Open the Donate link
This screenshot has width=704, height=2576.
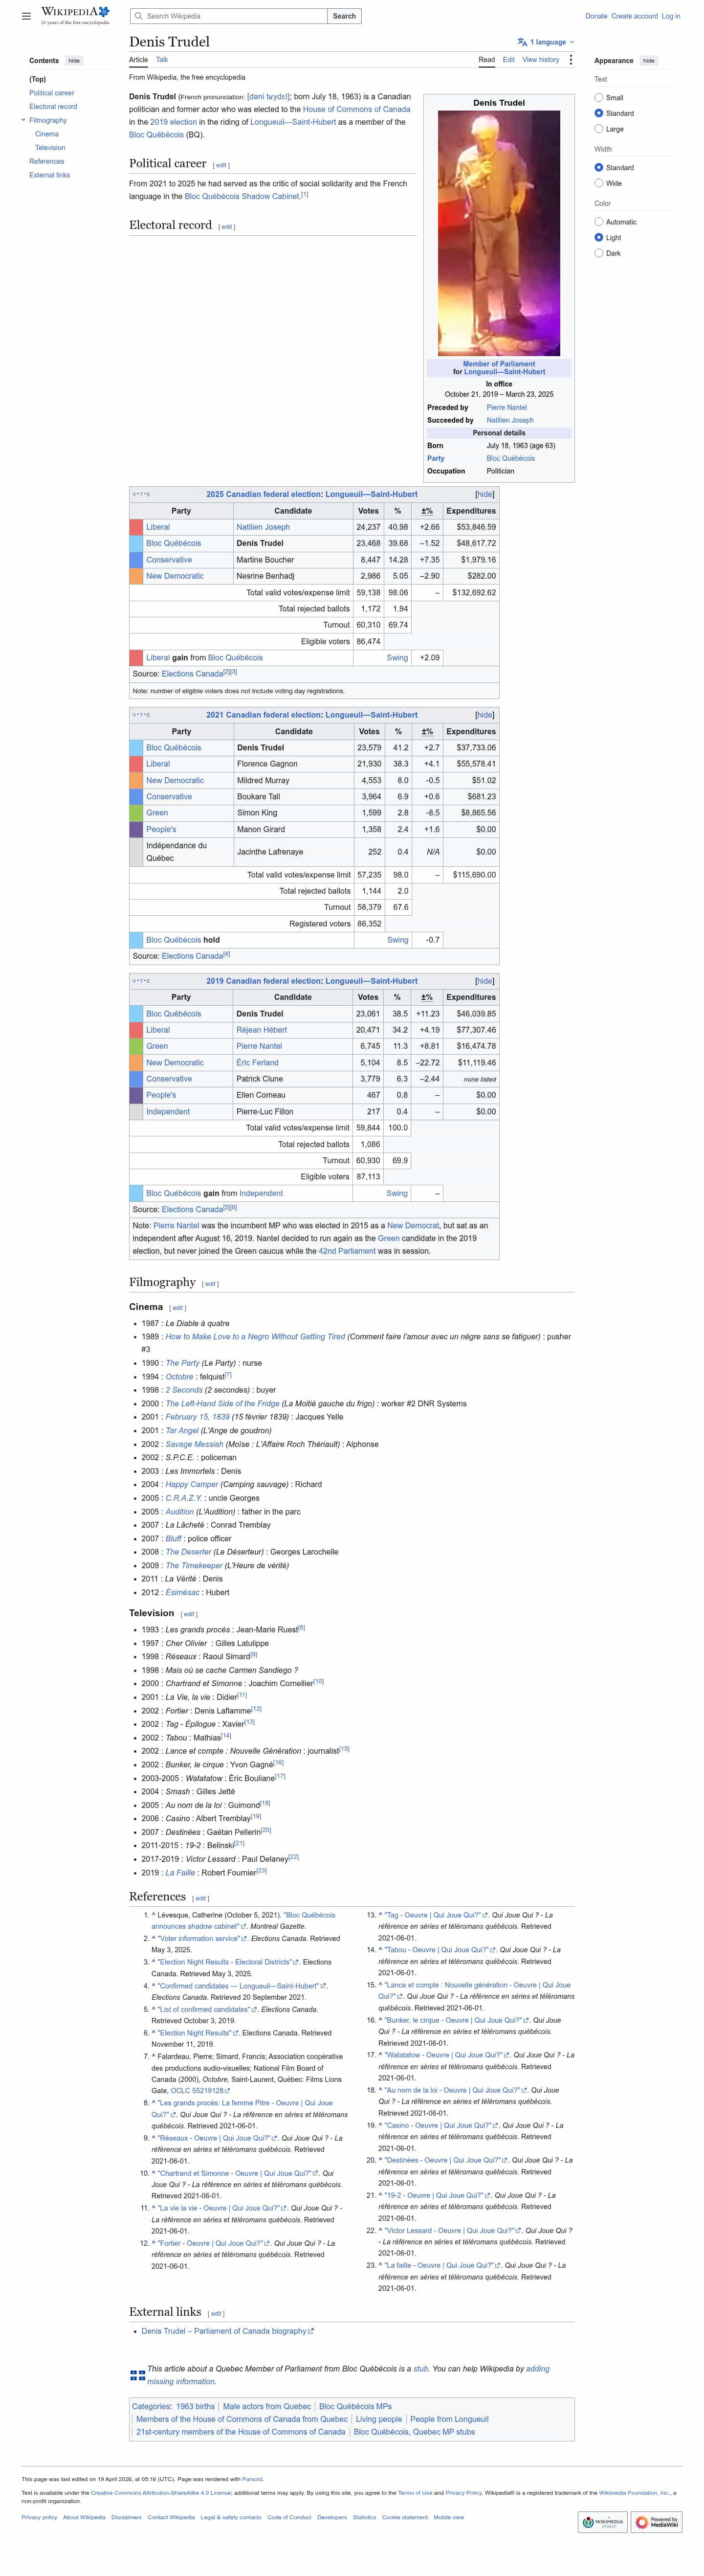[596, 16]
